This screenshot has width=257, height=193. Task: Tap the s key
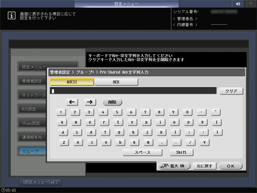click(77, 132)
